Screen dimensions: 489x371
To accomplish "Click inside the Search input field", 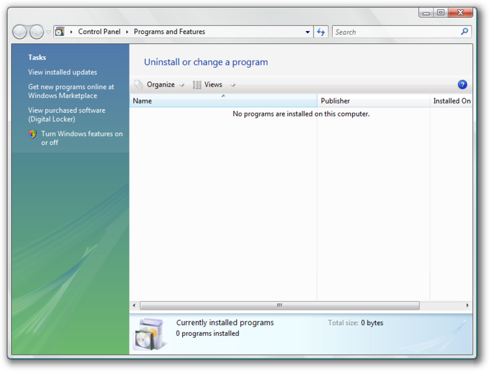I will pos(396,32).
